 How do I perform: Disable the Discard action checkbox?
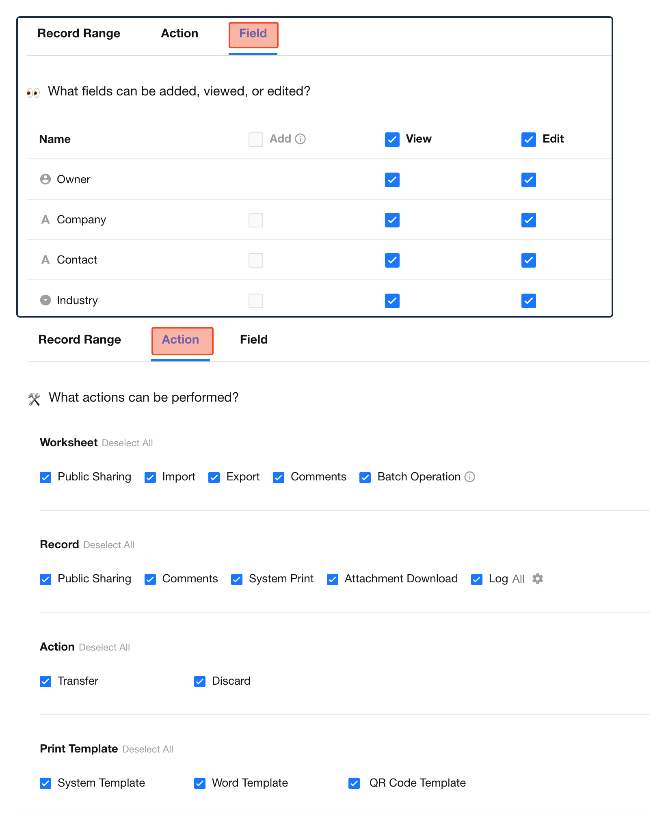pyautogui.click(x=200, y=681)
